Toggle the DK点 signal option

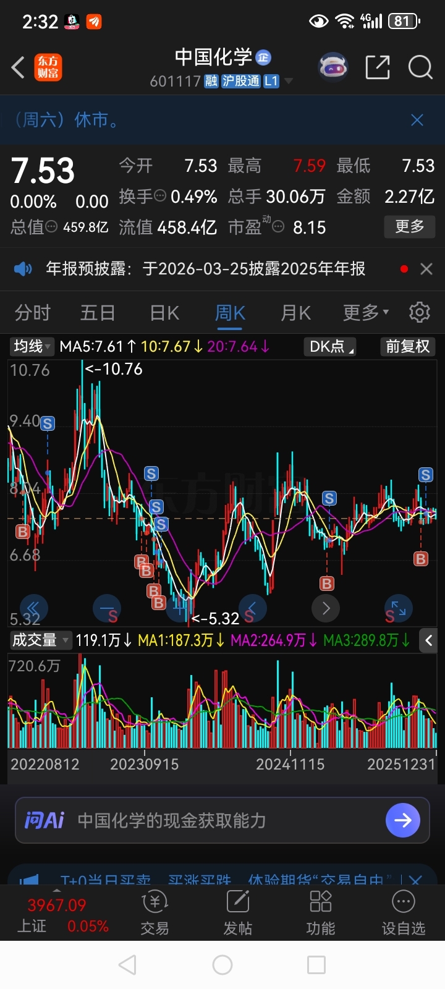(330, 346)
